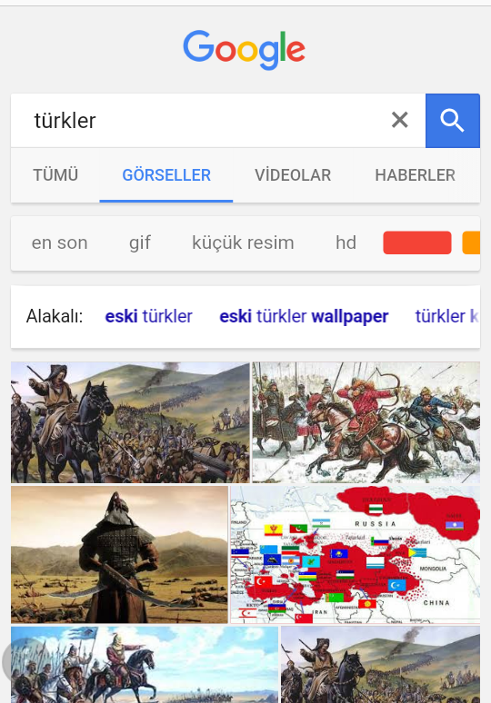Apply the hd filter chip
This screenshot has width=491, height=703.
point(346,243)
